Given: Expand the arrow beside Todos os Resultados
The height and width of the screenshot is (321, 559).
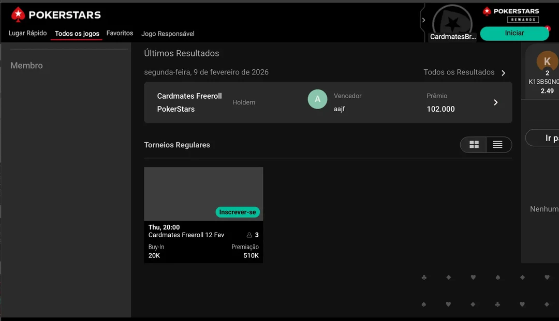Looking at the screenshot, I should 504,73.
